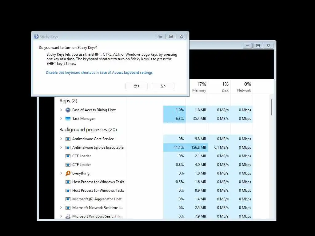Click the 2.5 MB memory value

pyautogui.click(x=200, y=208)
